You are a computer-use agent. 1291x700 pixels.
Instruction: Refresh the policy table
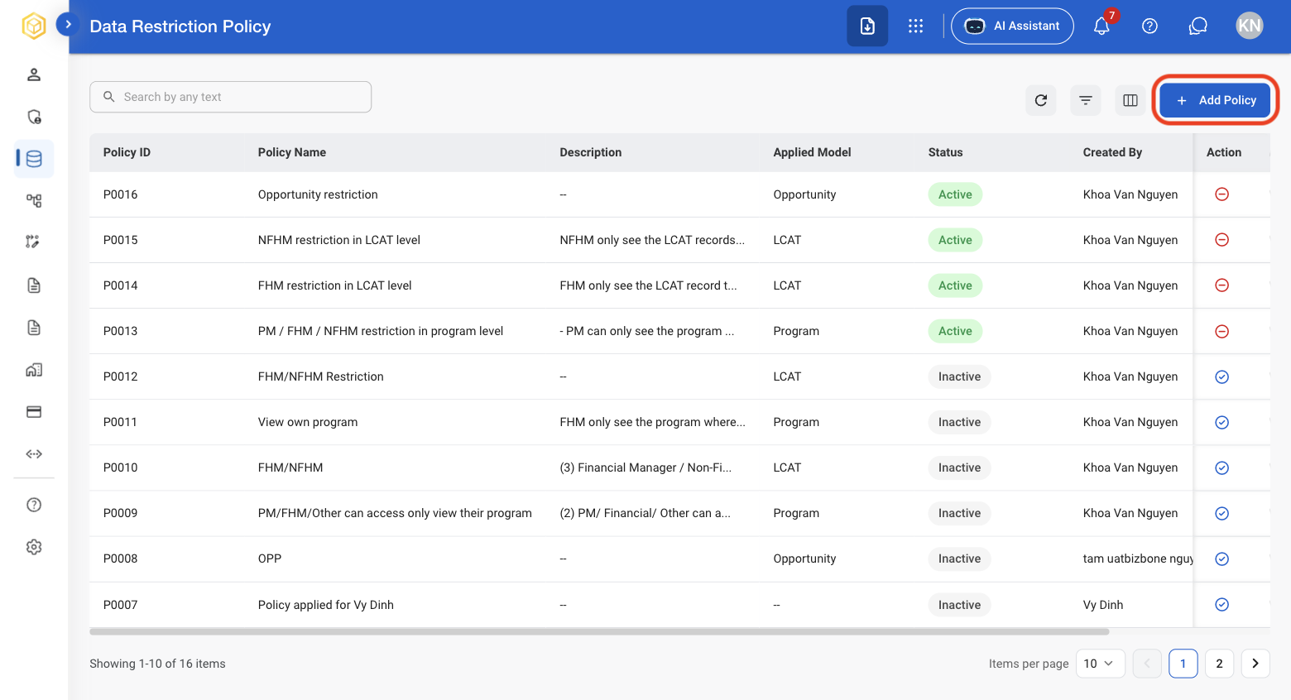coord(1041,100)
